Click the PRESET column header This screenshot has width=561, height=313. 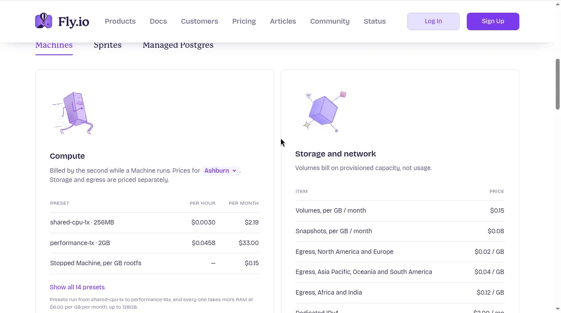pos(60,203)
